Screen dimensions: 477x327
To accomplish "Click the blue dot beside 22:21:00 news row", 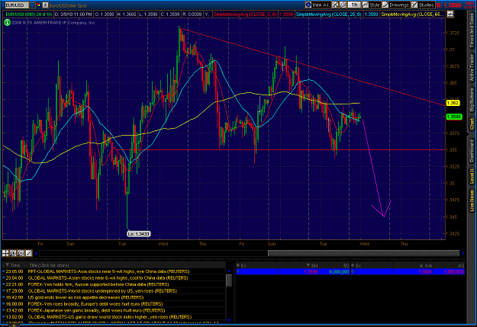I will [4, 284].
